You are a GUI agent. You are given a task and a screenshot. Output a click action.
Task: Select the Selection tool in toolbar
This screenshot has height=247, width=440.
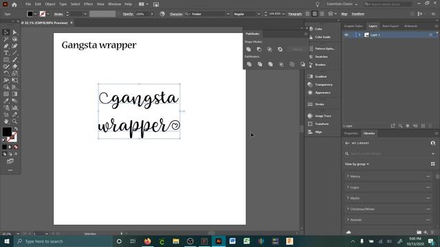6,32
